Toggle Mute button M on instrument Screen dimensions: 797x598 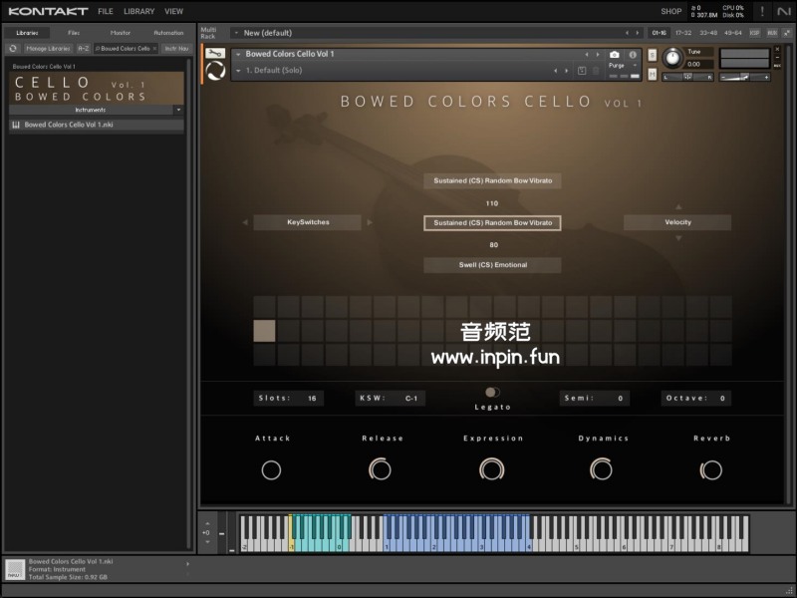(x=653, y=75)
